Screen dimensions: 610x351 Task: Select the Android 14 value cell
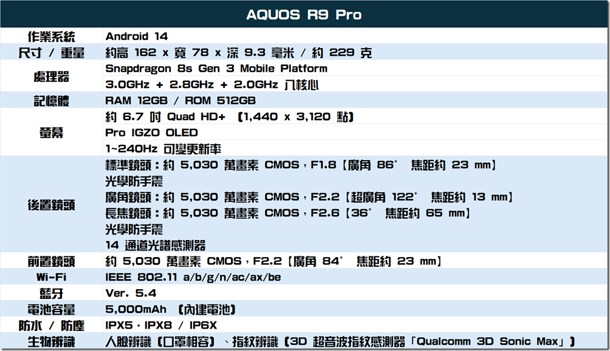point(137,36)
